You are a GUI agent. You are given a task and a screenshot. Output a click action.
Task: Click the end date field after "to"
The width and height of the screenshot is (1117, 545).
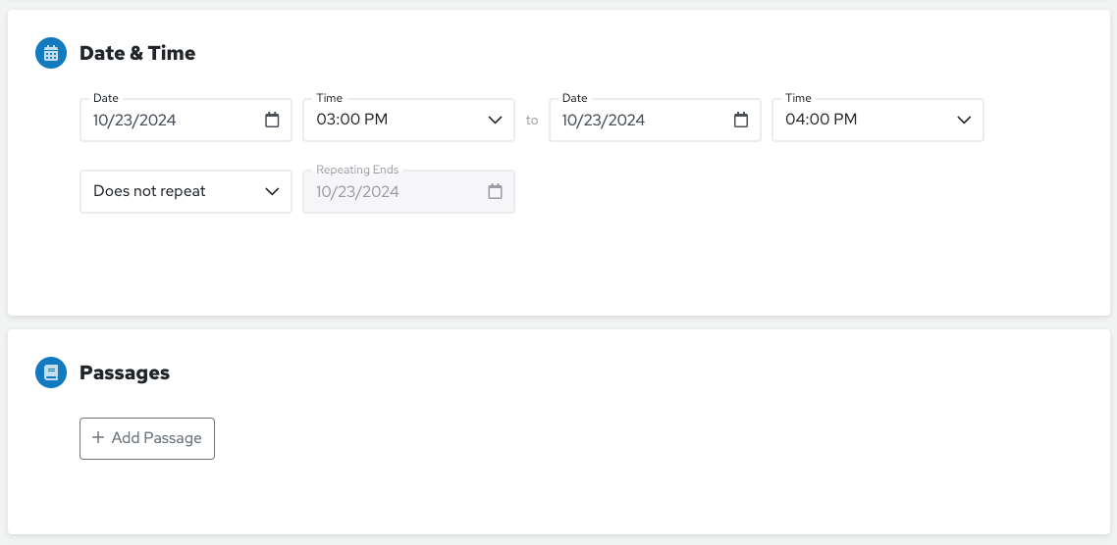[x=638, y=120]
